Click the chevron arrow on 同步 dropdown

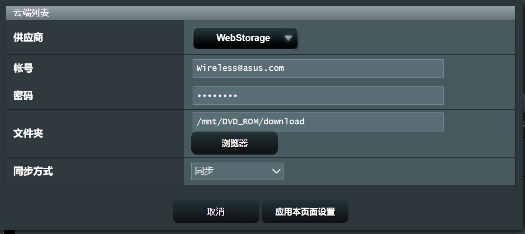pos(276,171)
